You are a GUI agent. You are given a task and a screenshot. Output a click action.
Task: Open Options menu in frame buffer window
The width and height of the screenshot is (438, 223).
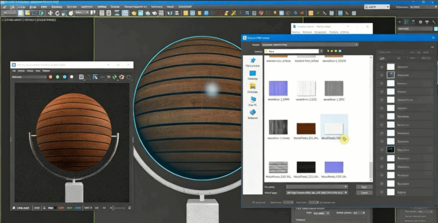46,71
